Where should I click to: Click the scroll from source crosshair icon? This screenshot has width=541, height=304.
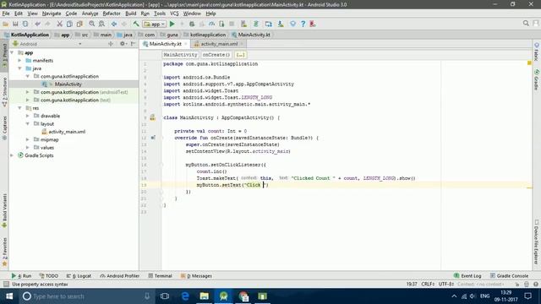(x=111, y=44)
